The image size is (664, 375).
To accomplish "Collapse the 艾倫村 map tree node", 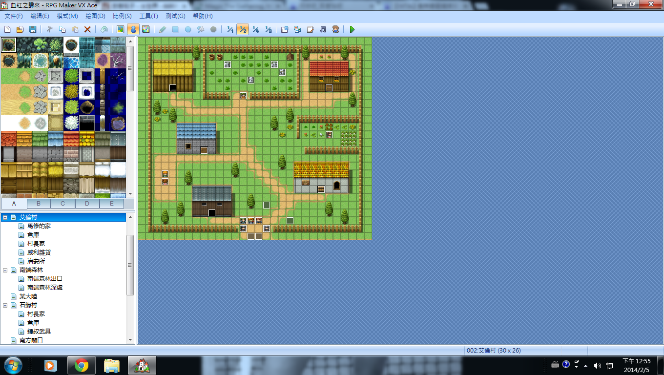I will 5,217.
